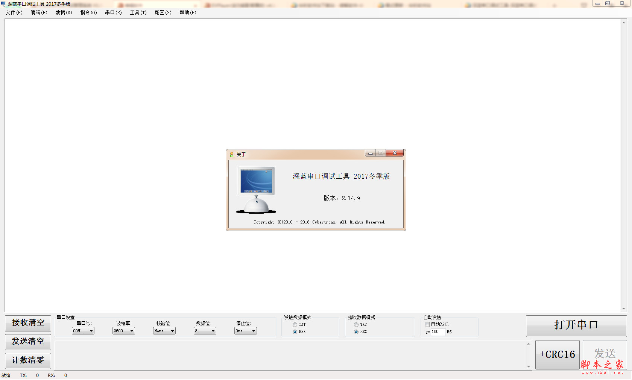632x380 pixels.
Task: Select TXT receive data mode
Action: (x=356, y=325)
